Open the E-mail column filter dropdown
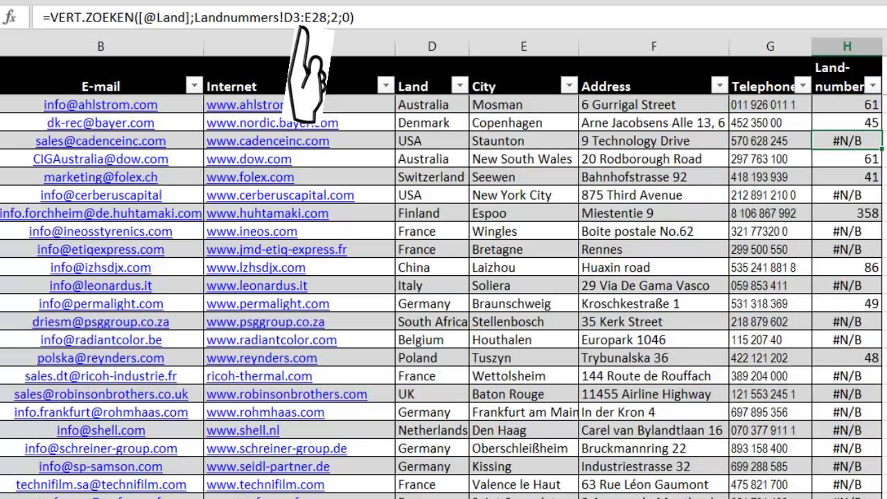 194,85
